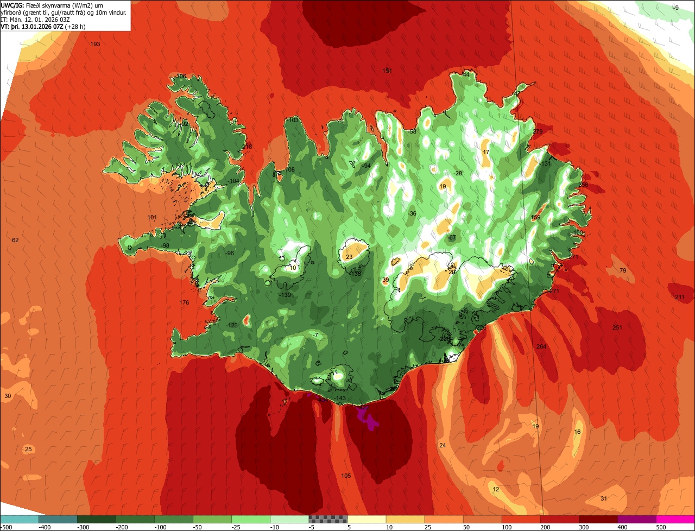
Task: Click the map value 39
Action: [x=386, y=280]
